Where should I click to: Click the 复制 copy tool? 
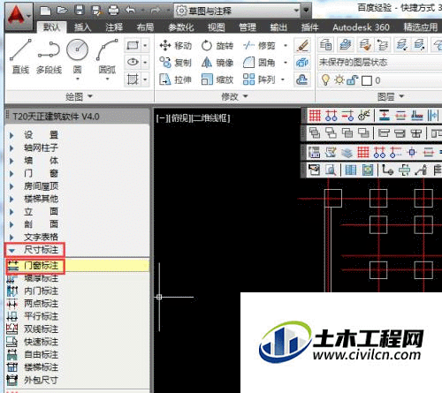pyautogui.click(x=176, y=63)
